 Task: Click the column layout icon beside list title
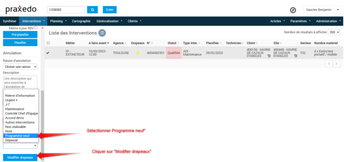point(102,33)
